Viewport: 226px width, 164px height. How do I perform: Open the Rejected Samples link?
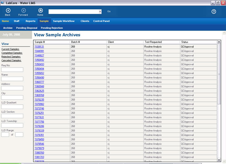tap(11, 57)
